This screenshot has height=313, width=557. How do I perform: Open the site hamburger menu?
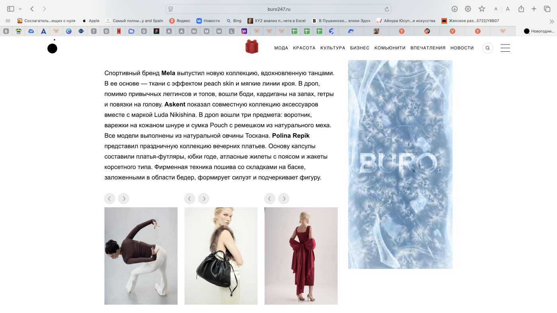pos(504,47)
